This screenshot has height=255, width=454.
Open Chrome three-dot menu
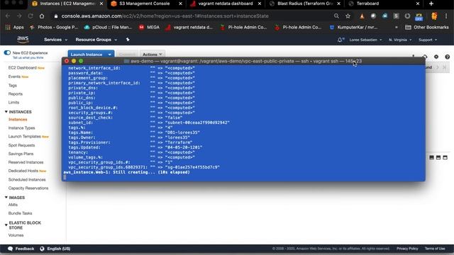(x=446, y=16)
